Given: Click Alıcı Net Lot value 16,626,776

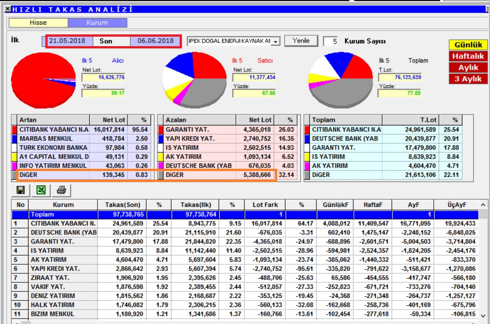Looking at the screenshot, I should point(103,77).
